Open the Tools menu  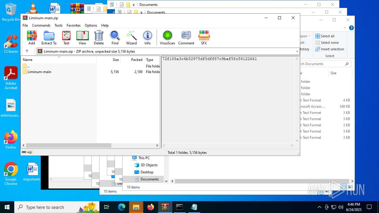click(x=58, y=25)
